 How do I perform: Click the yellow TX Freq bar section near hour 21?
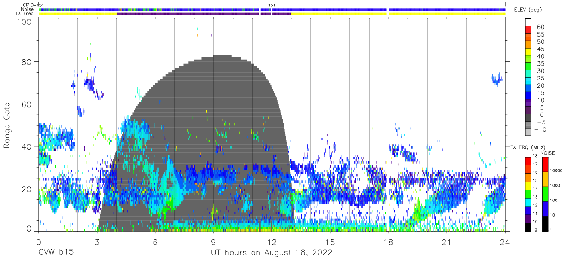(x=447, y=14)
